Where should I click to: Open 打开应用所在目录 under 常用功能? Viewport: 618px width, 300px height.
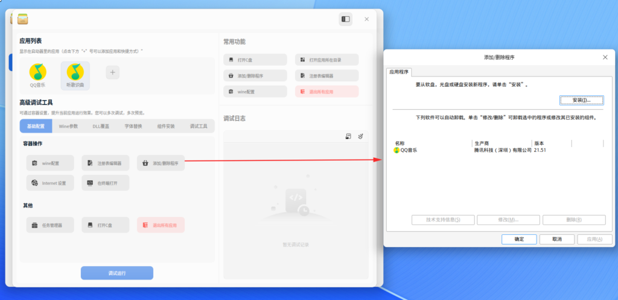327,60
